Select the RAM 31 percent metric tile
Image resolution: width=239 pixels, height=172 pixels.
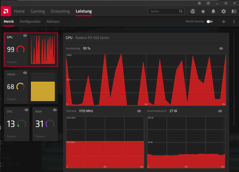point(45,124)
